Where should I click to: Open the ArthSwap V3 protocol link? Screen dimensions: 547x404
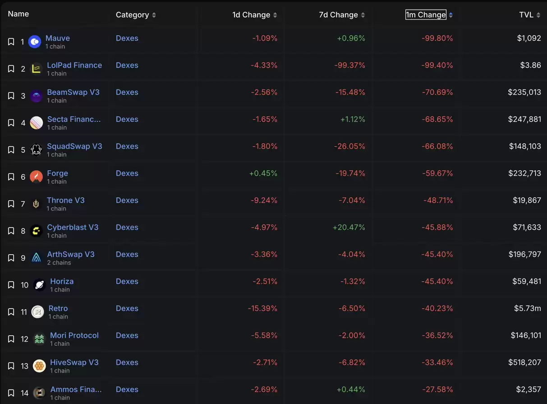point(71,254)
